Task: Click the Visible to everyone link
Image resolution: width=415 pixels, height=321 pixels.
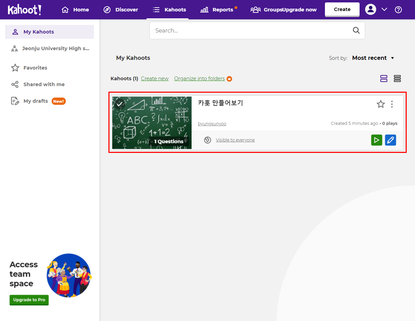Action: coord(235,140)
